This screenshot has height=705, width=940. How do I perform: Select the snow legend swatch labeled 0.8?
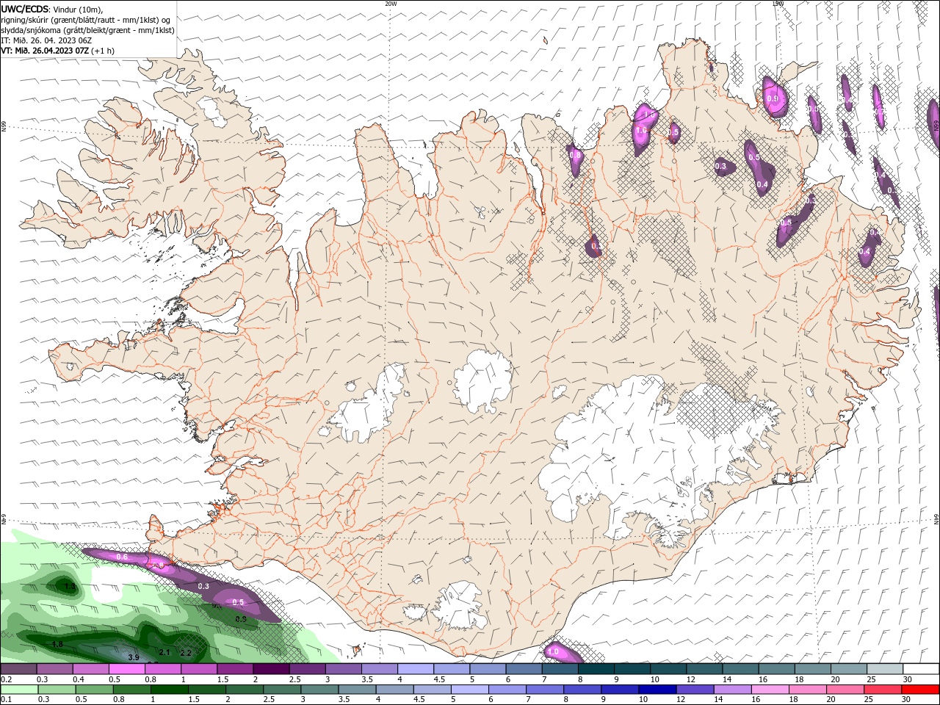pos(162,668)
